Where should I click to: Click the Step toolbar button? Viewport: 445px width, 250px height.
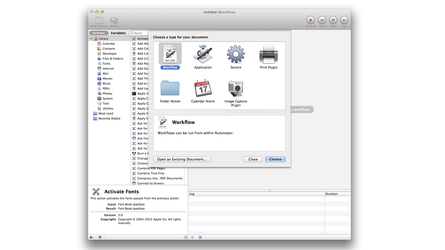pyautogui.click(x=322, y=20)
